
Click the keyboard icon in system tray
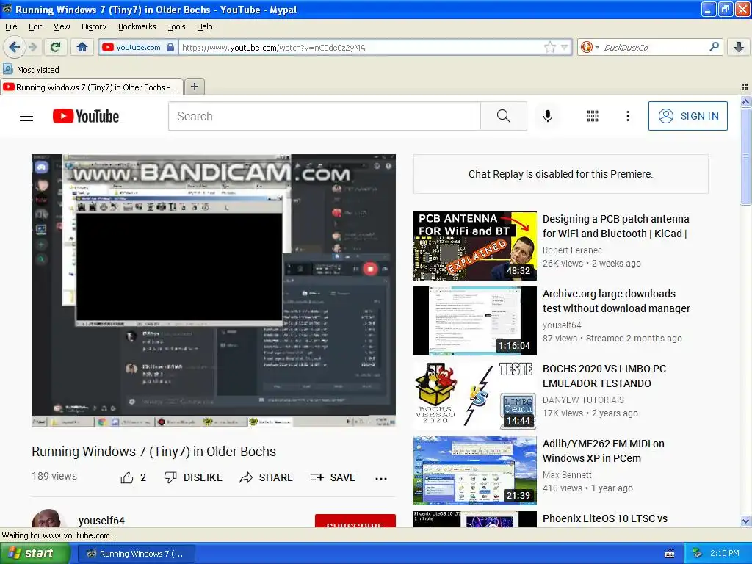670,554
